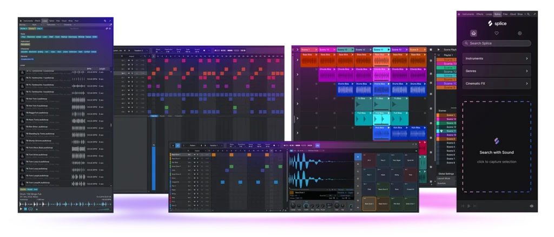The height and width of the screenshot is (237, 554).
Task: Open Splice settings gear icon
Action: coord(519,33)
